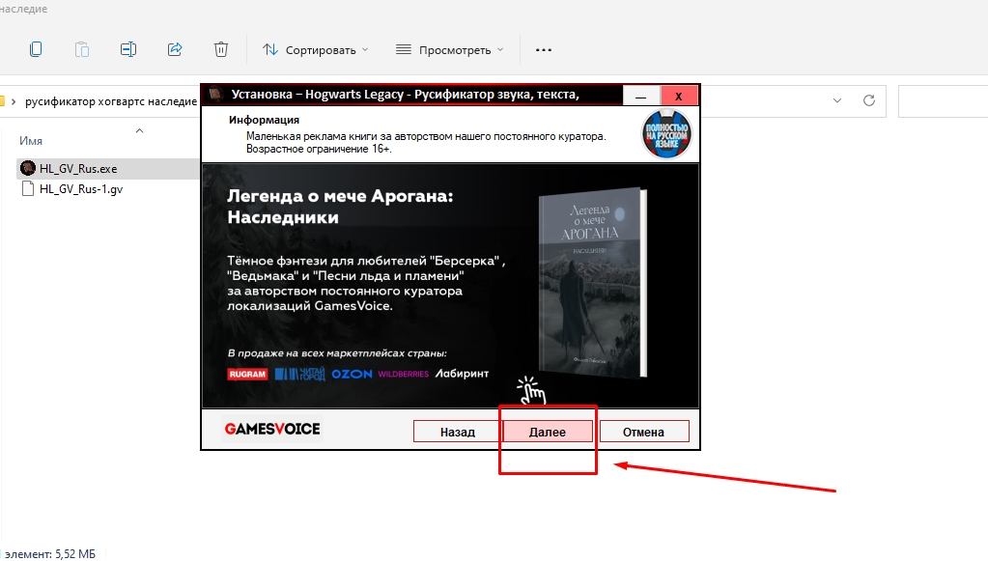Cancel the setup with the Отмена button

644,432
